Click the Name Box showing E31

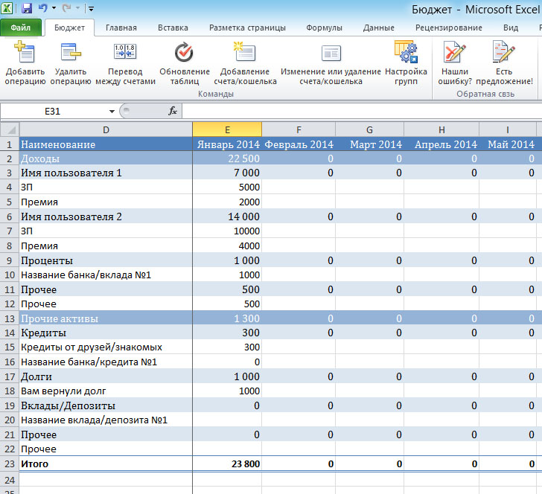52,111
